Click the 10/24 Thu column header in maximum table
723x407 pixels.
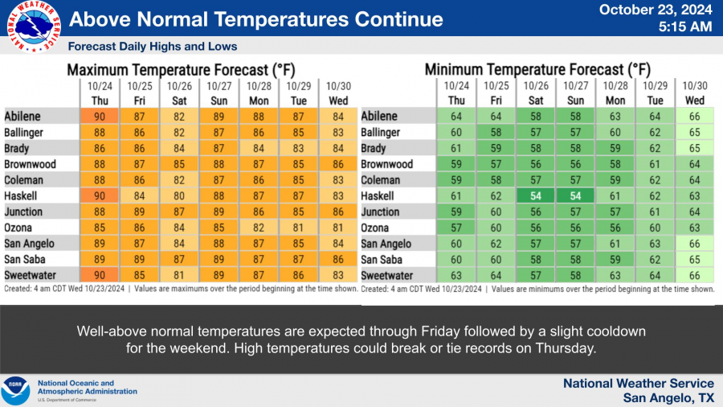point(100,92)
